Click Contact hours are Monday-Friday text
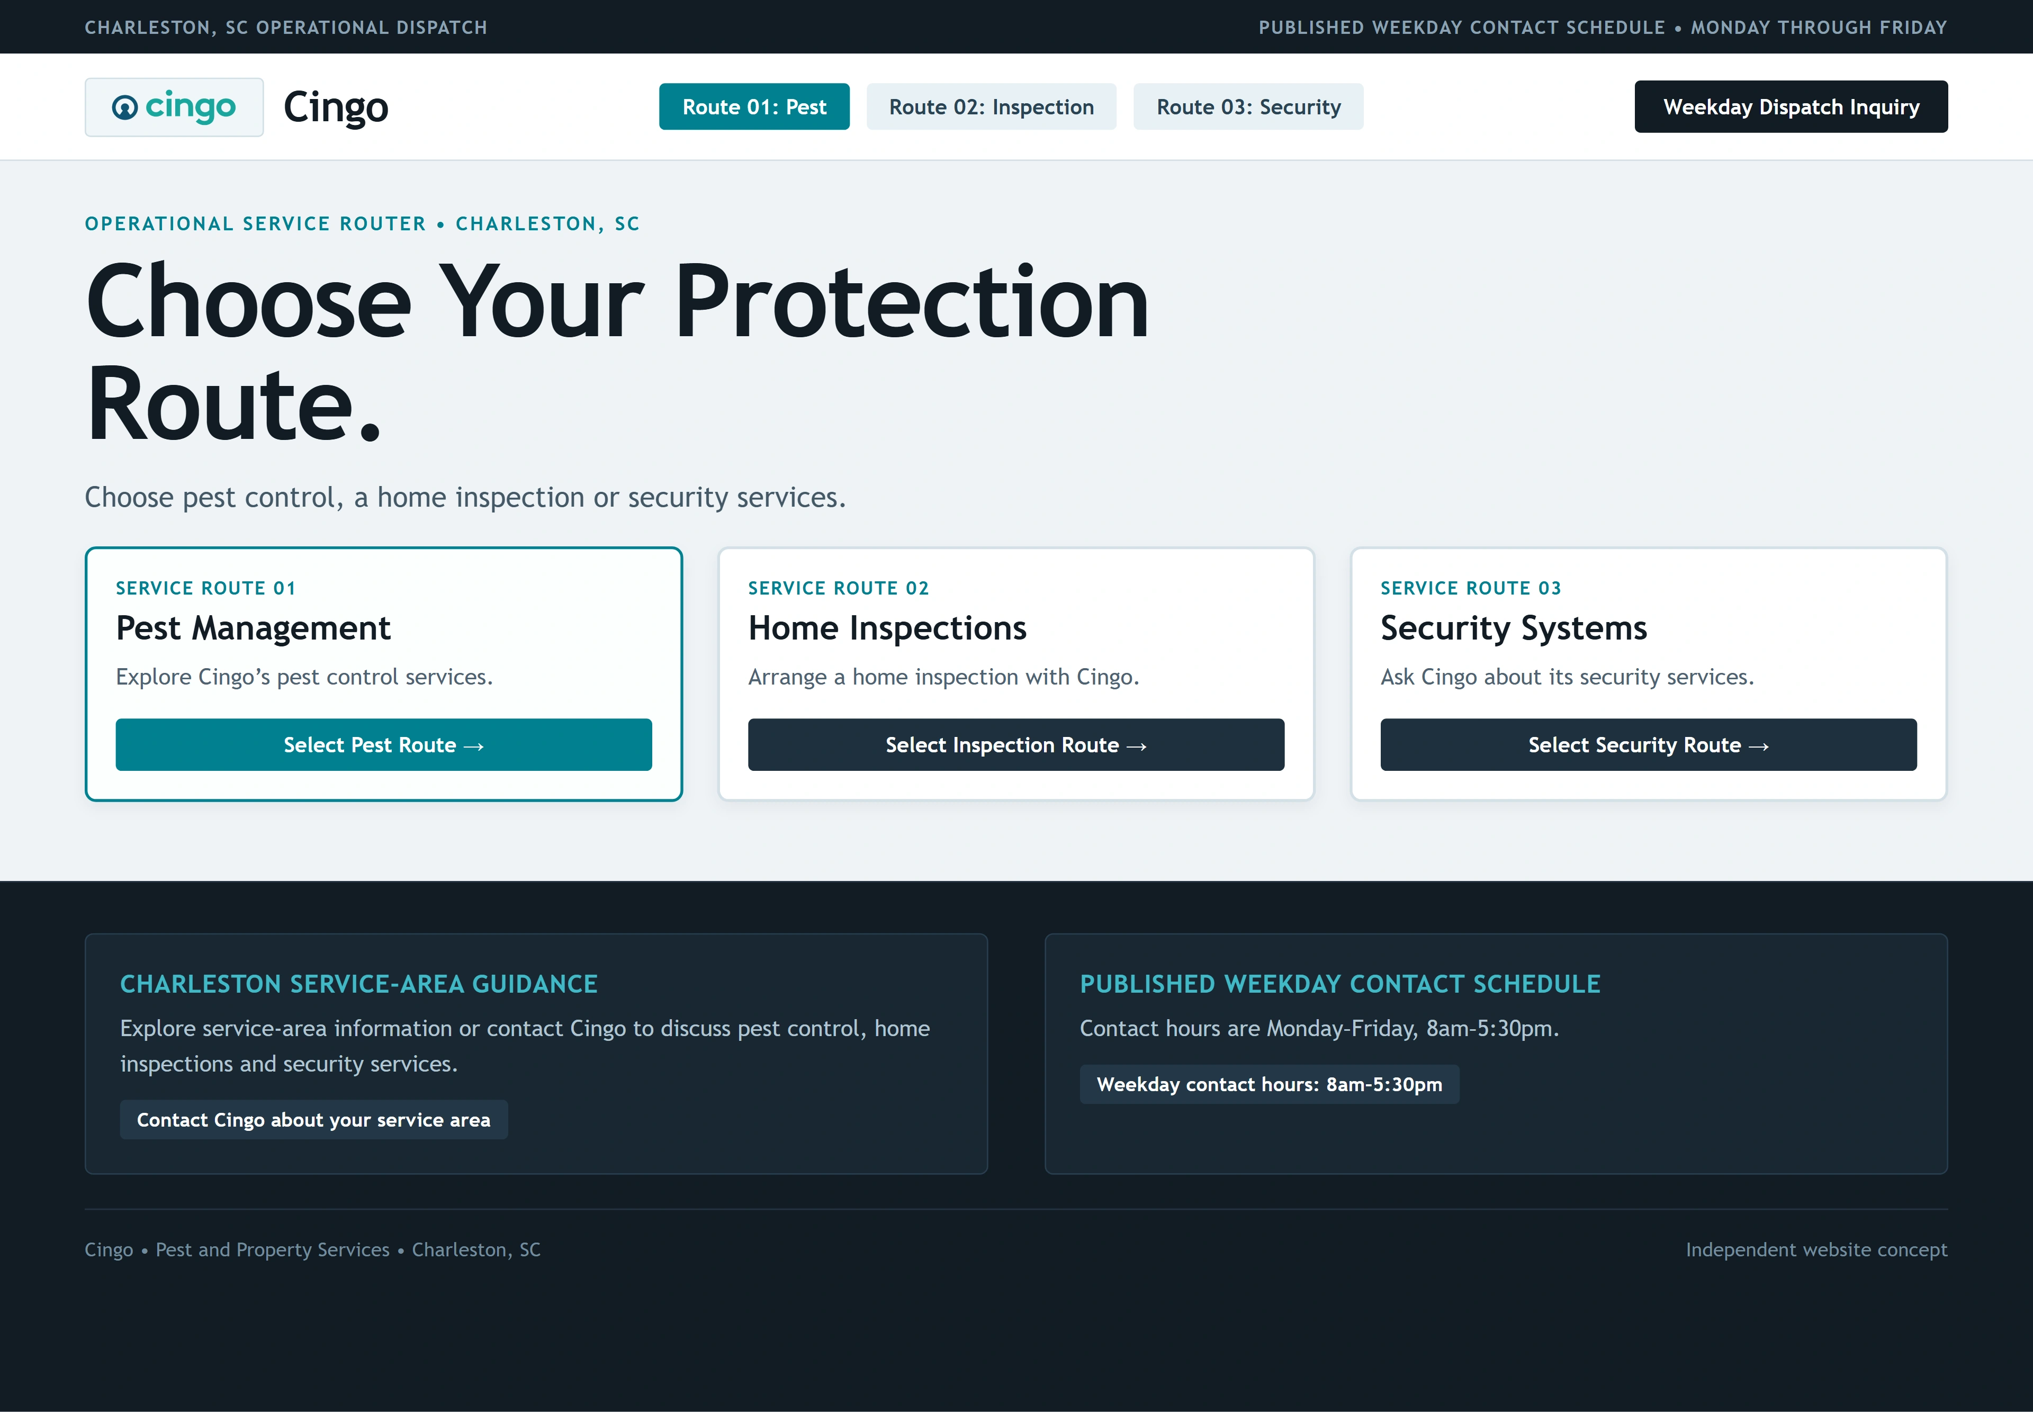Screen dimensions: 2033x1412 (1319, 1028)
